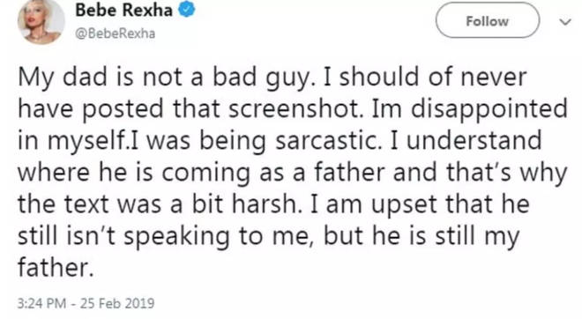Image resolution: width=582 pixels, height=319 pixels.
Task: Click the word "disappointed" in the tweet
Action: (489, 110)
